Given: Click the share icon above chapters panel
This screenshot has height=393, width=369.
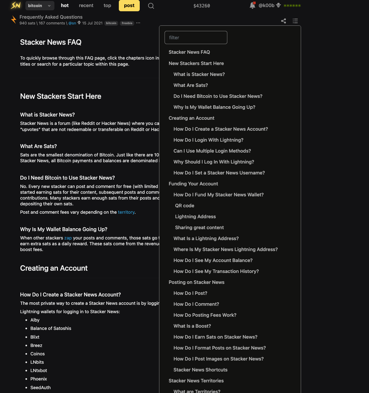Looking at the screenshot, I should (284, 21).
